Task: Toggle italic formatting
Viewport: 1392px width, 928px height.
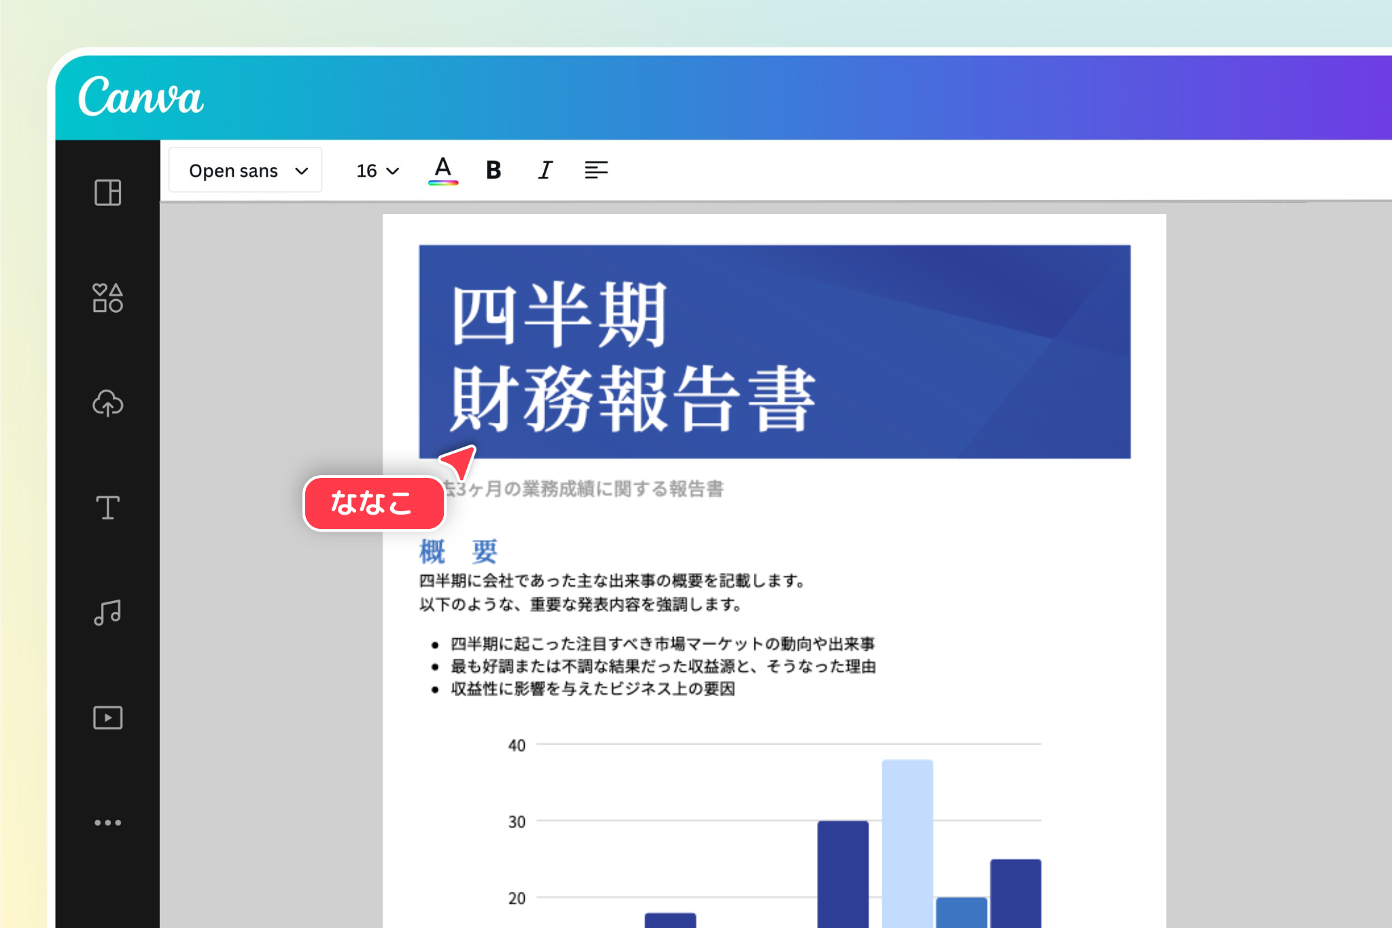Action: click(x=545, y=170)
